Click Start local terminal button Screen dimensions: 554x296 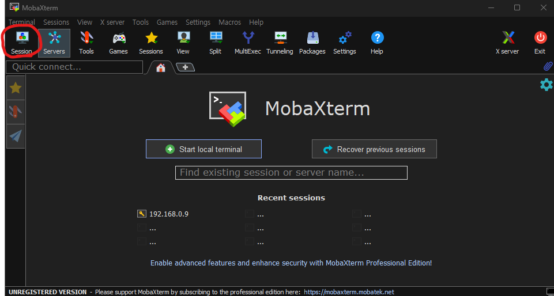pos(204,149)
